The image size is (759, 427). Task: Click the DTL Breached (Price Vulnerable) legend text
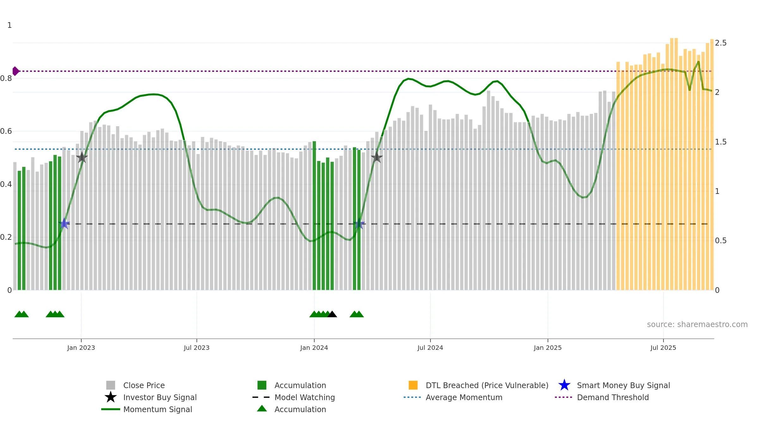tap(487, 385)
